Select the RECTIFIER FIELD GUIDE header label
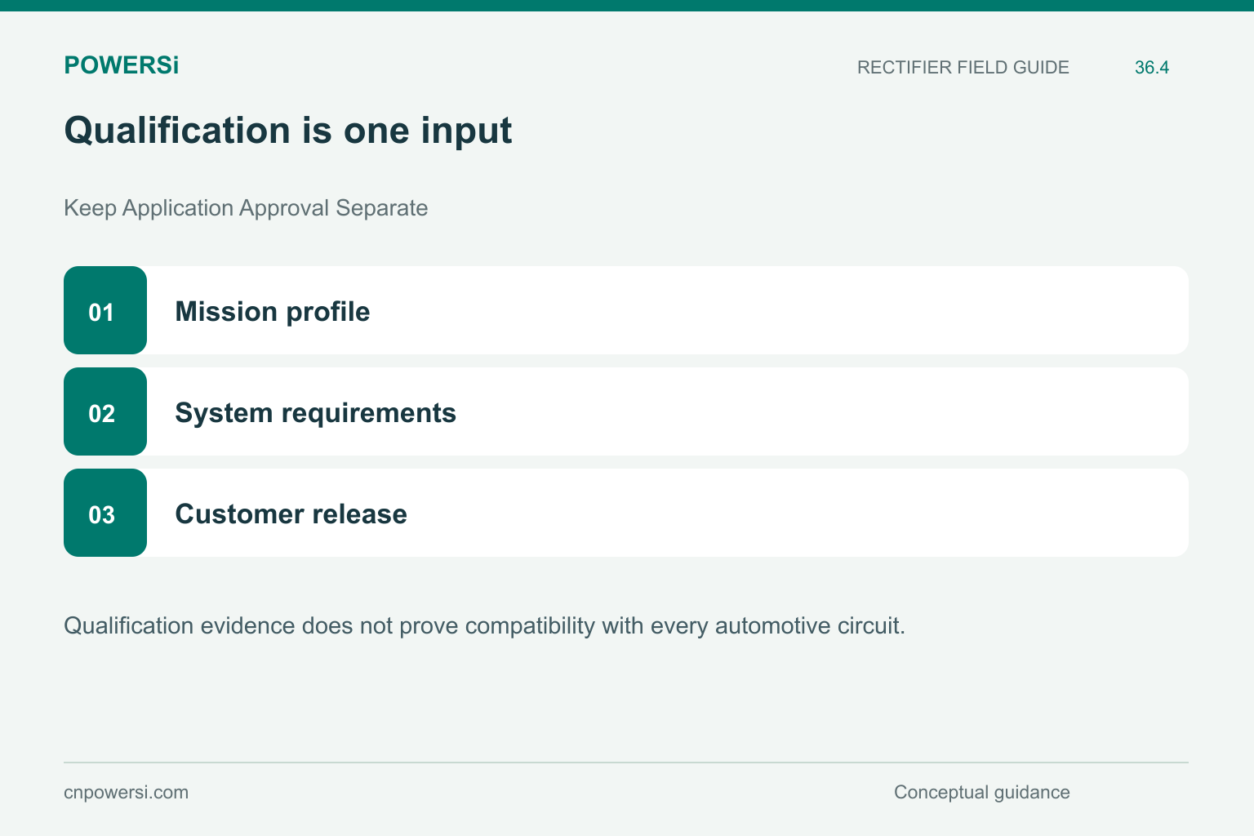 point(963,68)
